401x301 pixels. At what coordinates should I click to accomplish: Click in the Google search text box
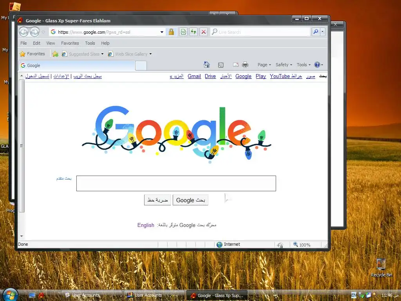click(176, 183)
